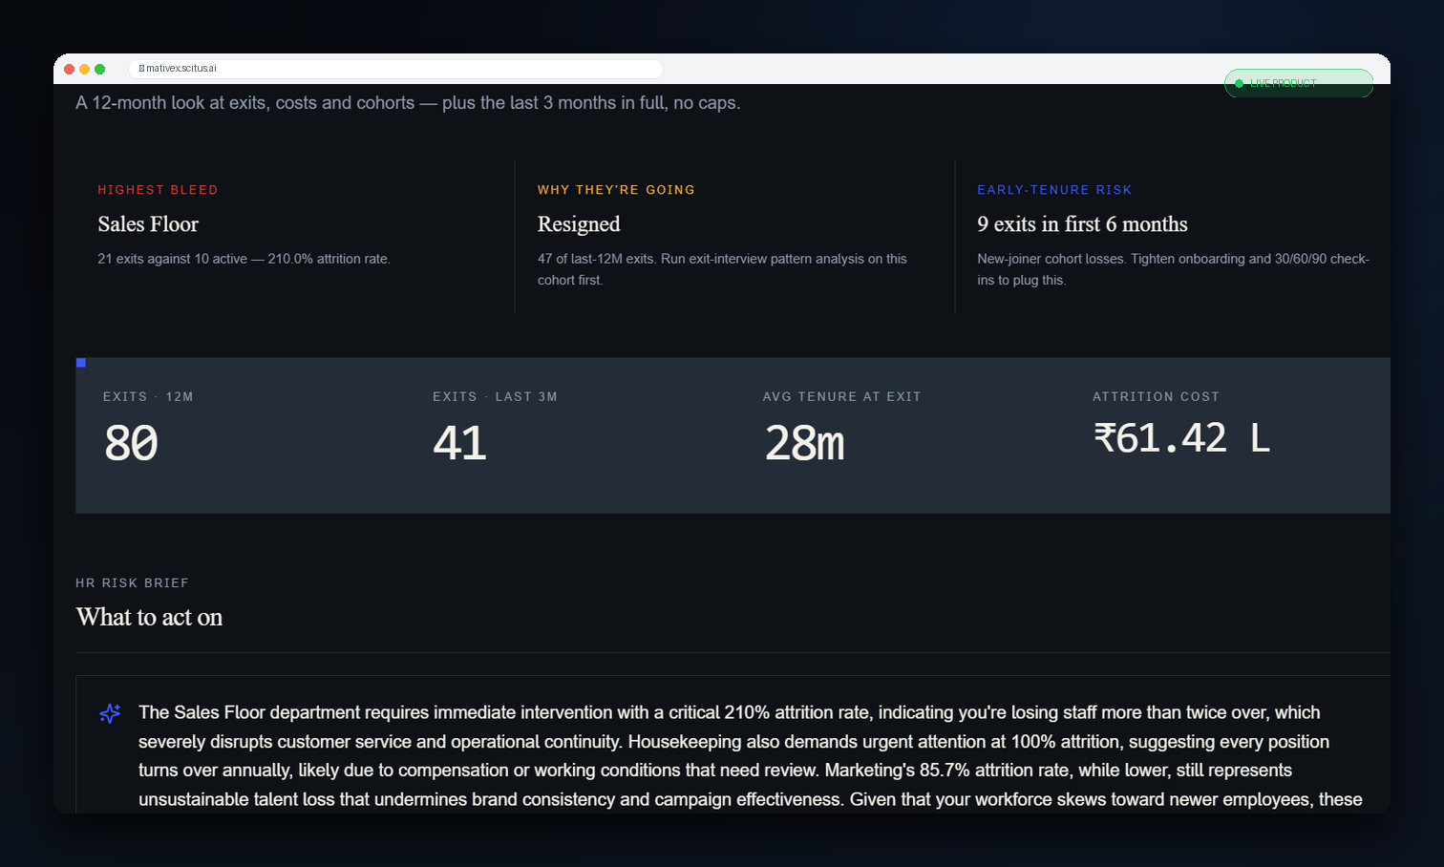Image resolution: width=1444 pixels, height=867 pixels.
Task: Click the ₹61.42 L attrition cost value
Action: click(x=1181, y=439)
